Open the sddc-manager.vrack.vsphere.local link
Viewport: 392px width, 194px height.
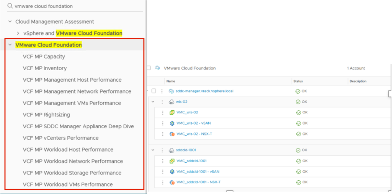tap(205, 91)
